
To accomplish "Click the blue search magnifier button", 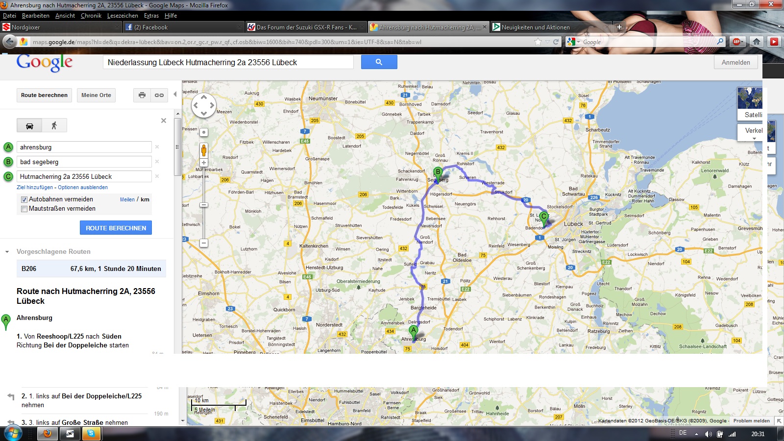I will (379, 62).
